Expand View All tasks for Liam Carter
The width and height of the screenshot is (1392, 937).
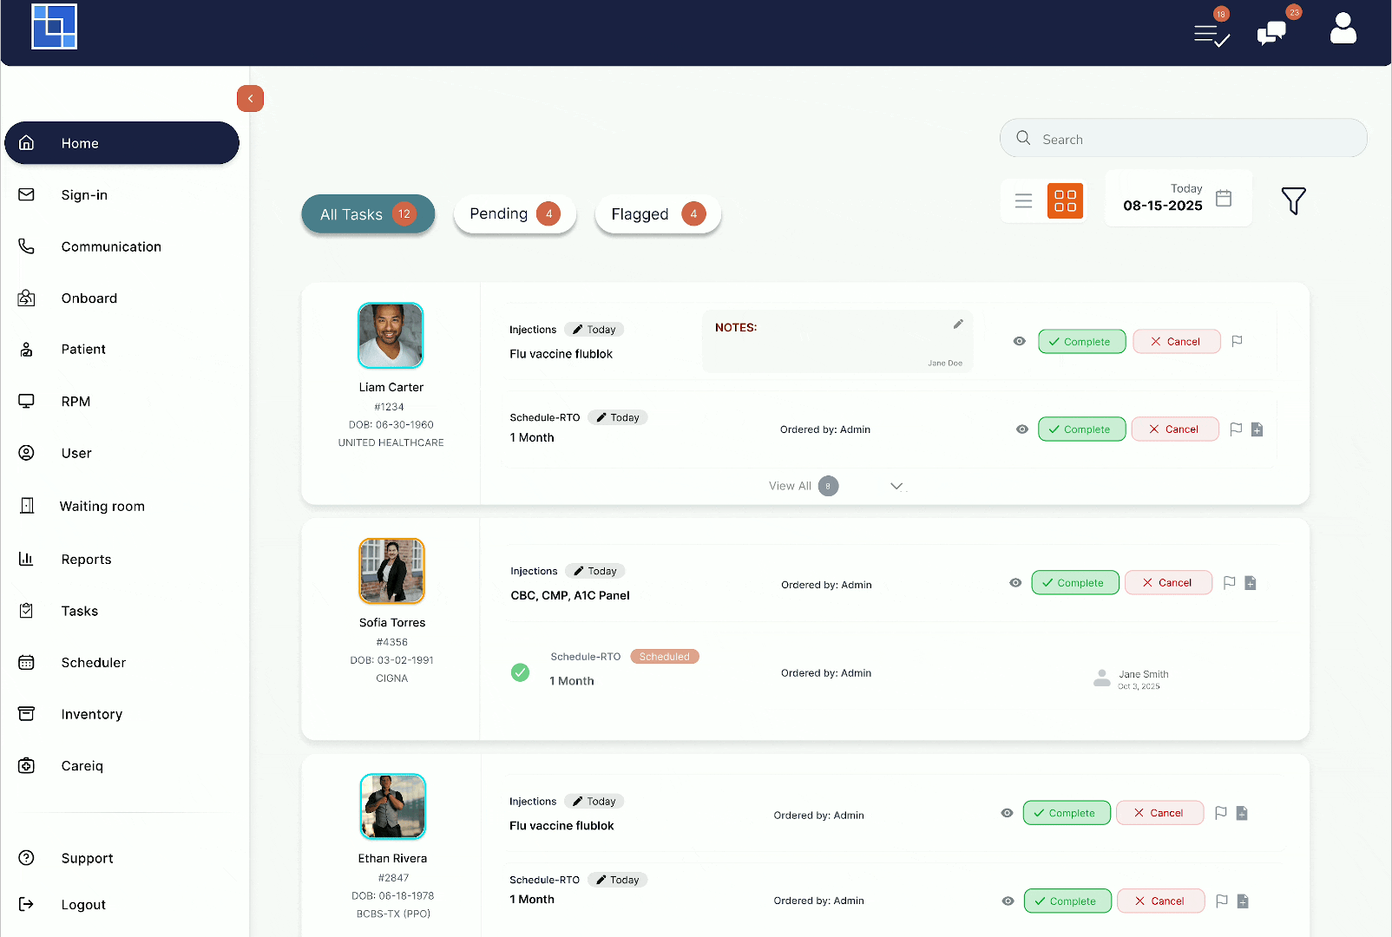pyautogui.click(x=800, y=486)
